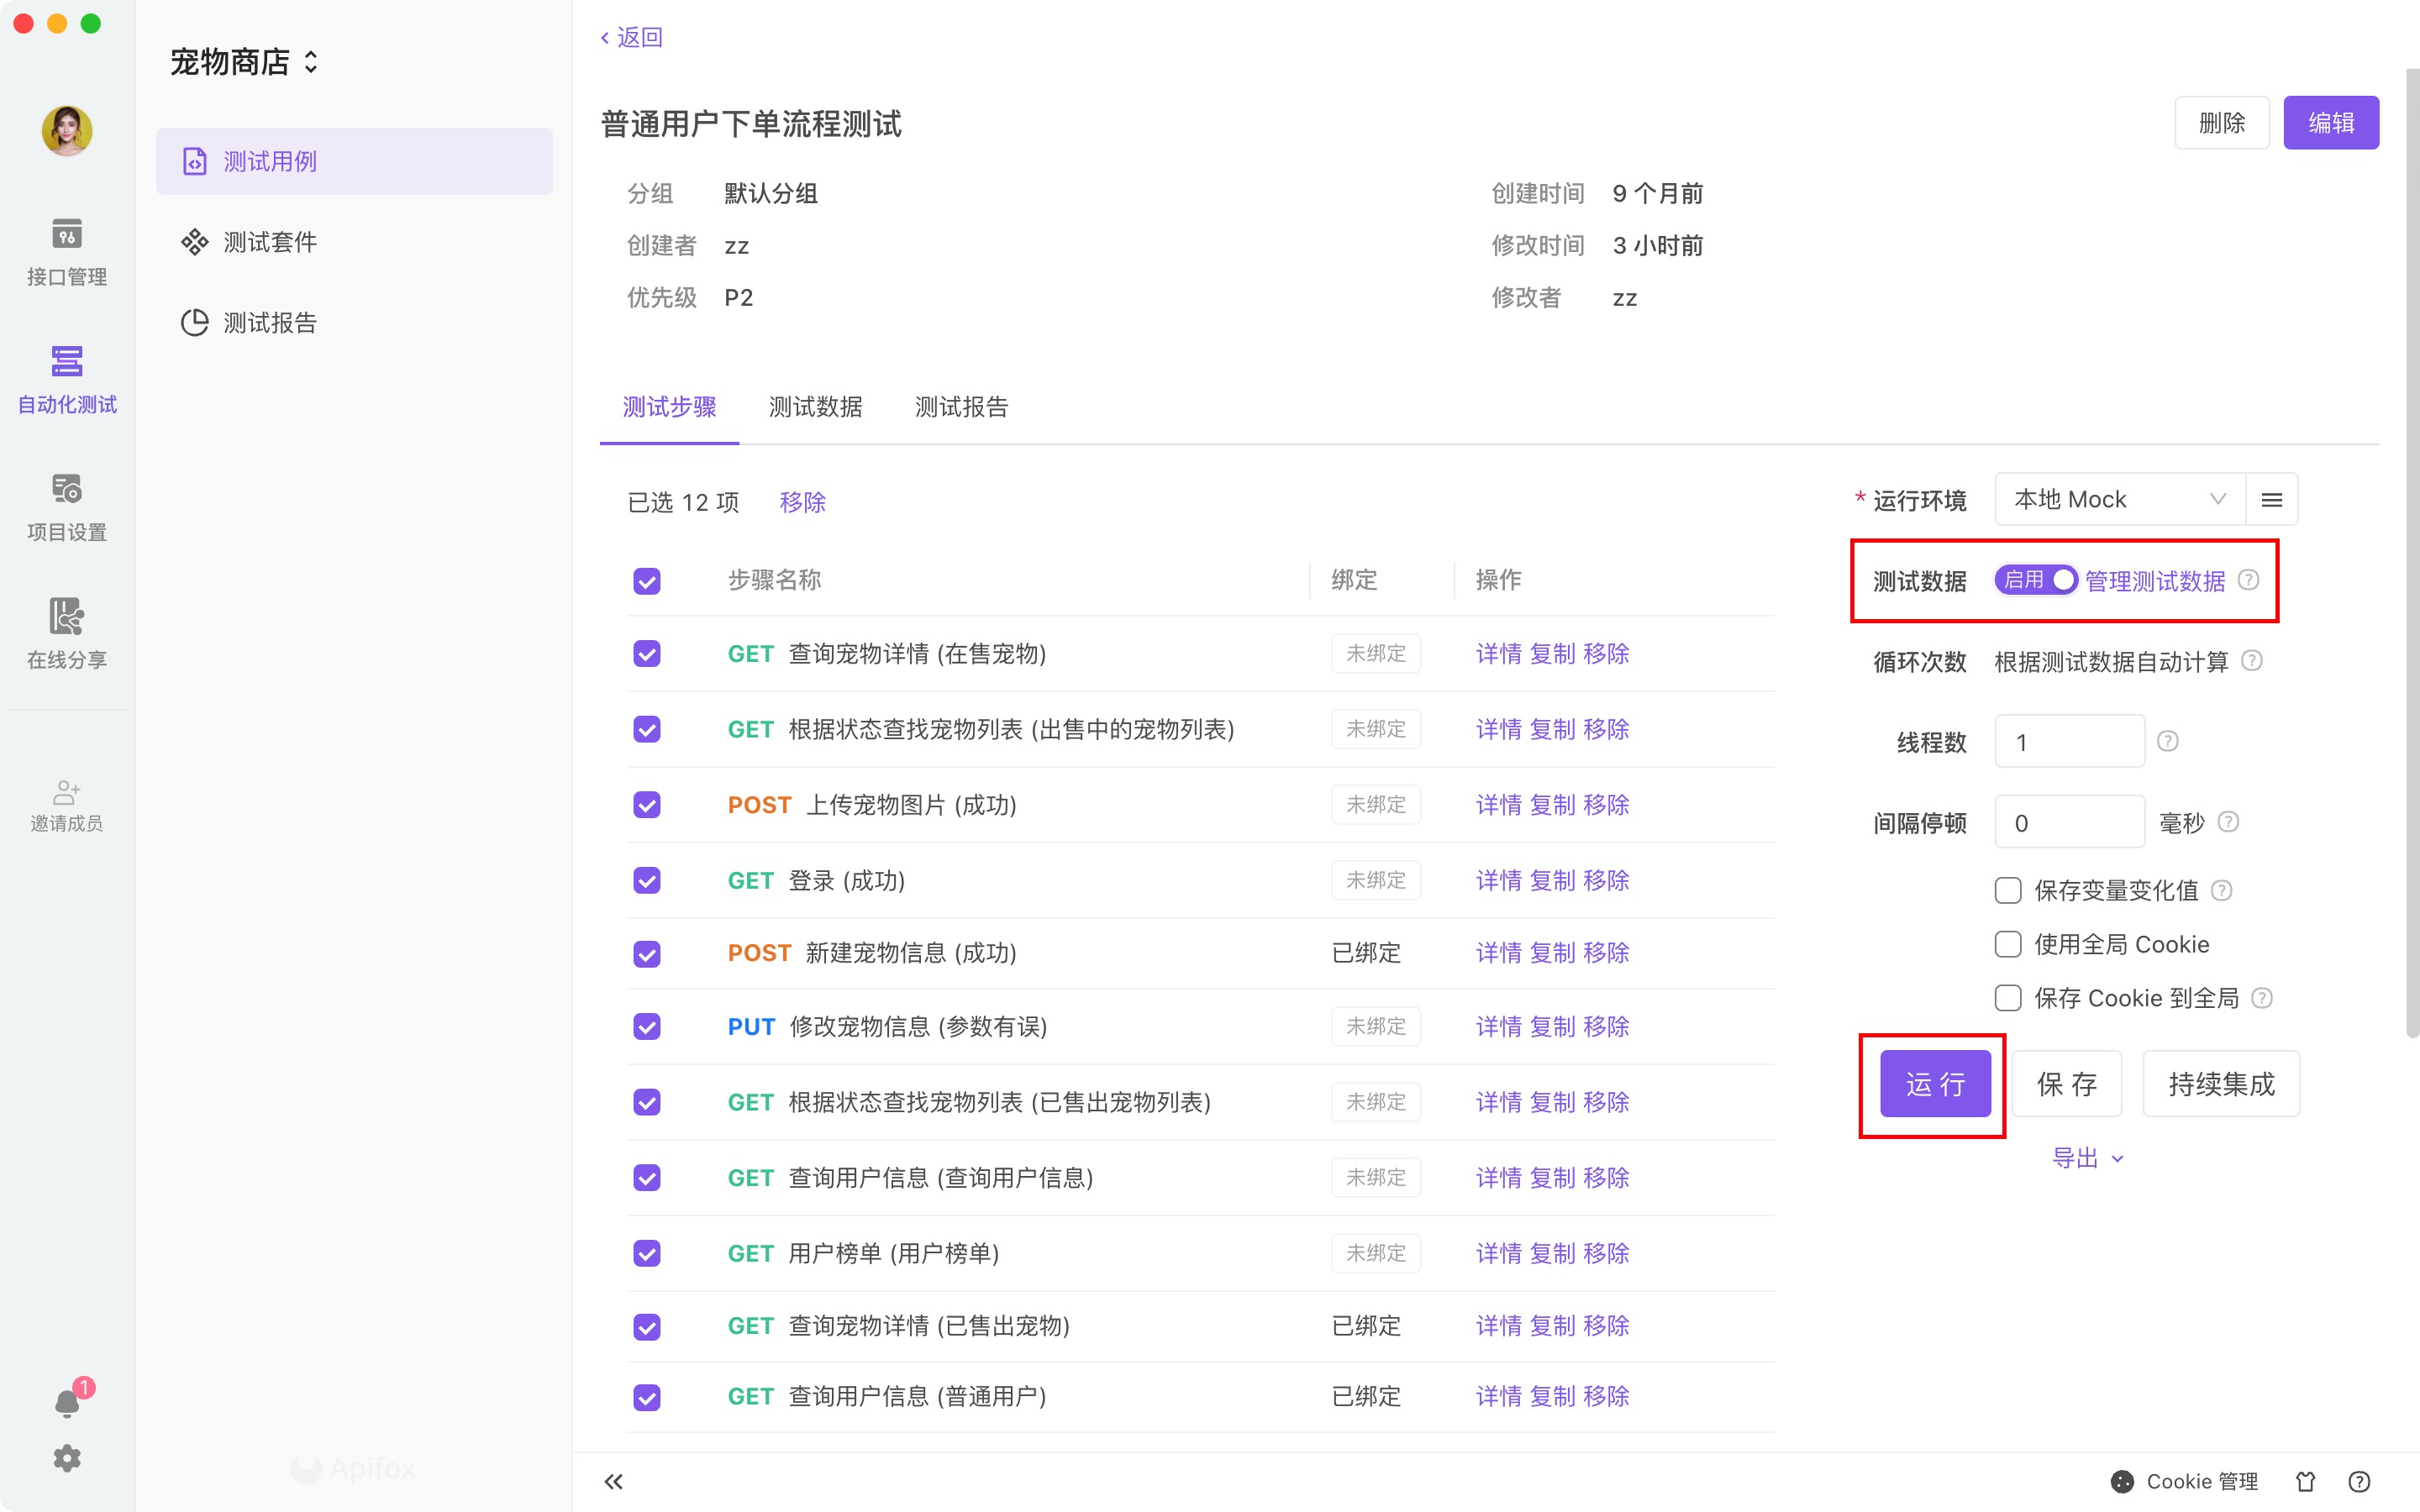
Task: Collapse the panel with double-chevron icon
Action: click(x=614, y=1481)
